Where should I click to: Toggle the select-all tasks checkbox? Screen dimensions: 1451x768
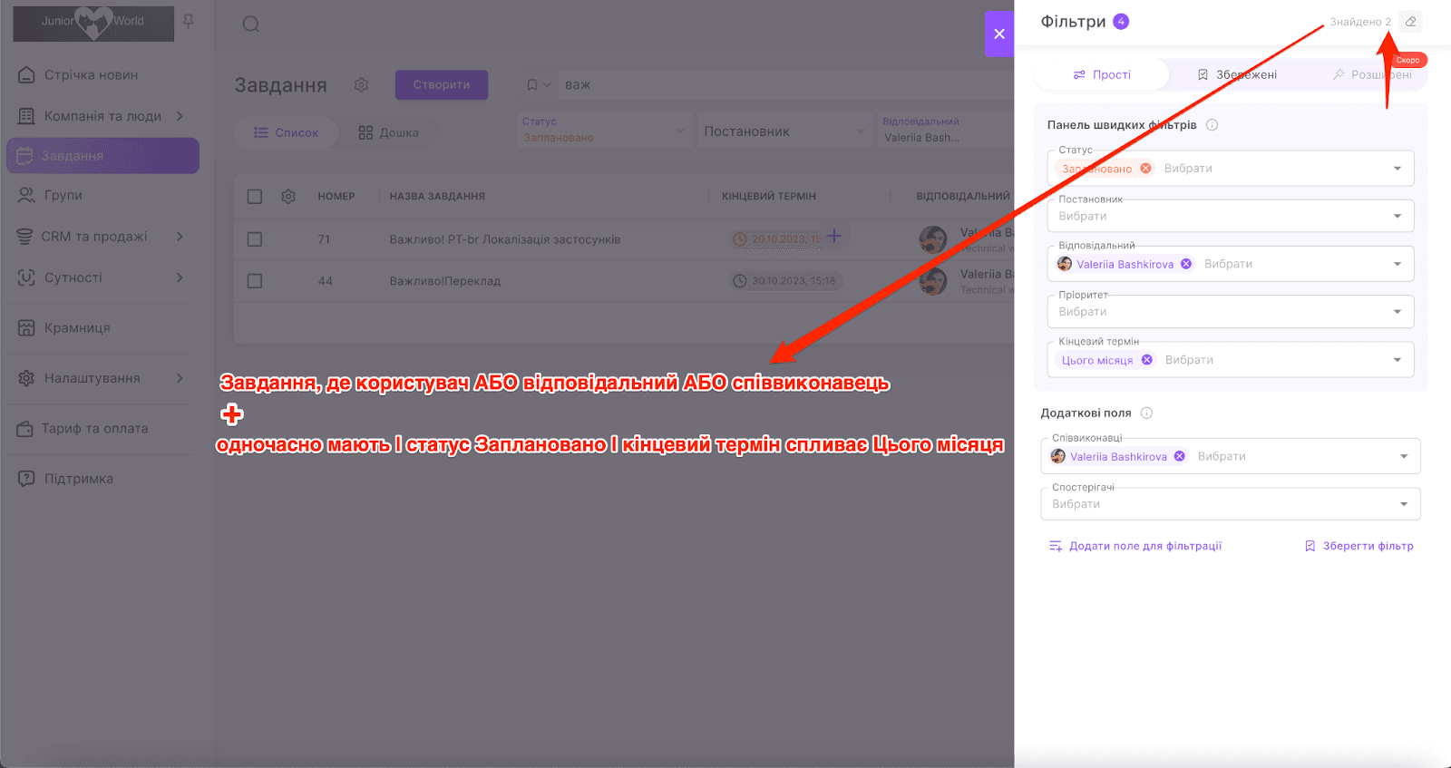pos(255,197)
